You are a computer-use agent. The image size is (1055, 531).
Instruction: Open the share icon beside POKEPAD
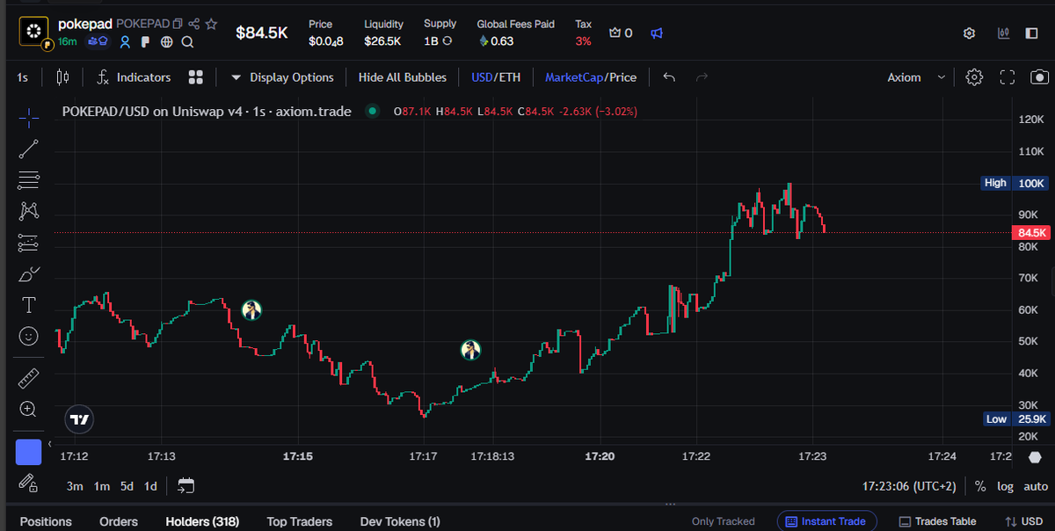click(194, 24)
